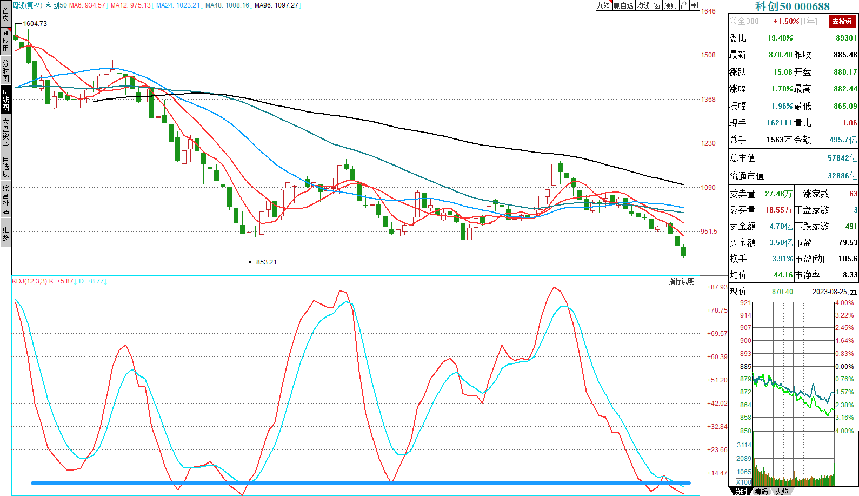859x496 pixels.
Task: Click the collapse-panel arrow icon at top right
Action: coord(695,5)
